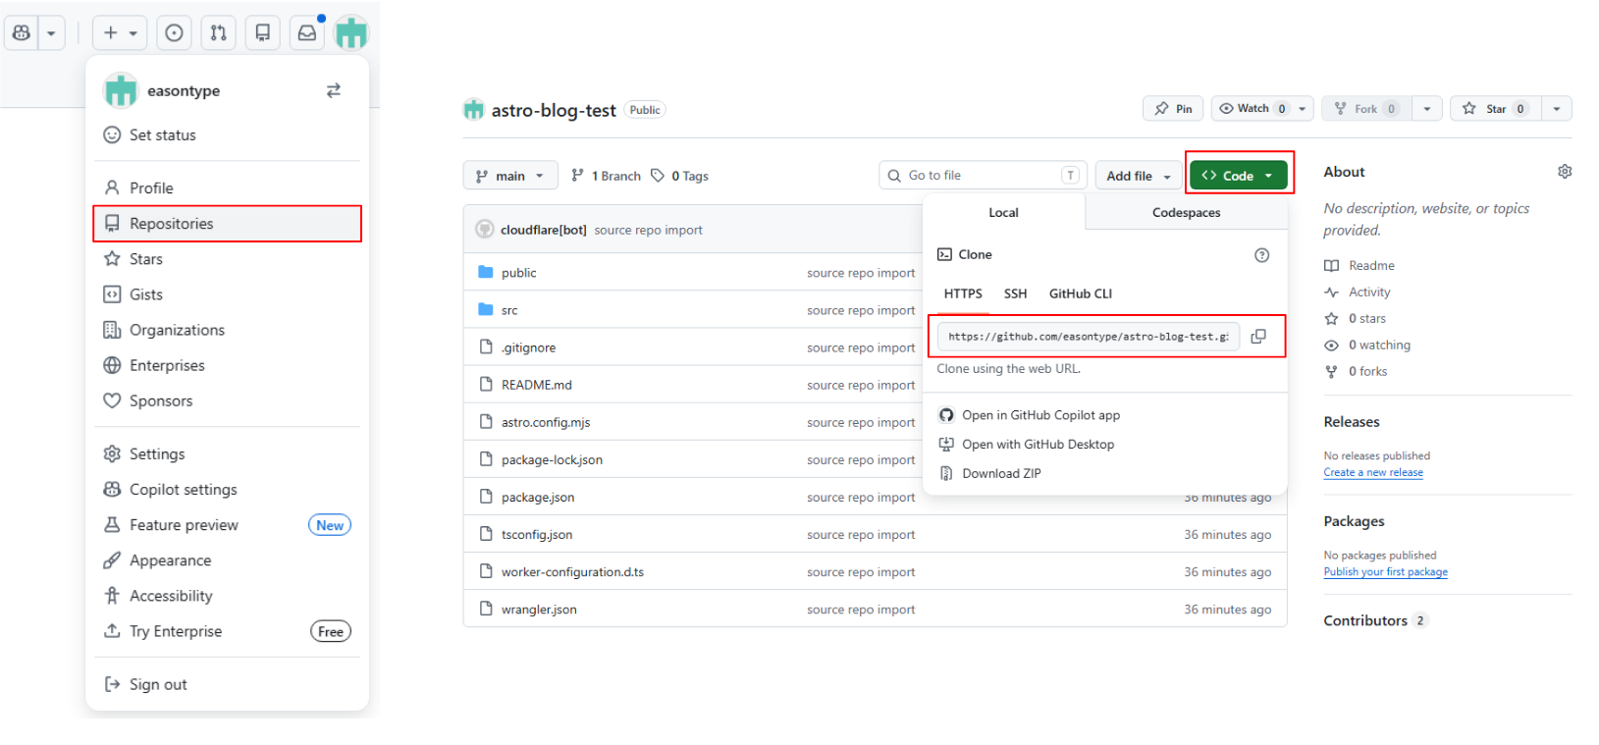Viewport: 1599px width, 745px height.
Task: Expand the Watch options dropdown arrow
Action: tap(1303, 108)
